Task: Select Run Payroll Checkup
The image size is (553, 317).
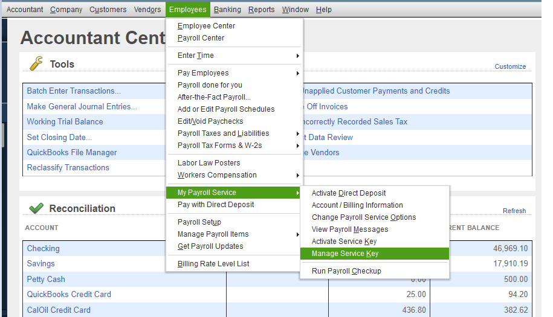Action: [x=346, y=271]
